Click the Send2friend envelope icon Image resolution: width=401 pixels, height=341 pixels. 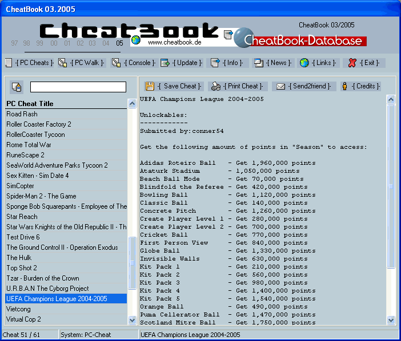(x=280, y=87)
